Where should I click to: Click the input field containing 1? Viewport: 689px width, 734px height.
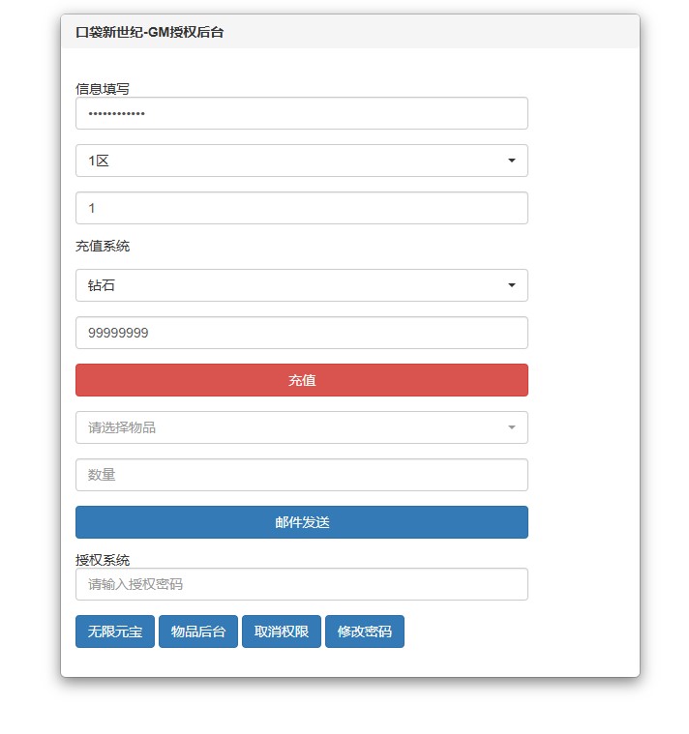pyautogui.click(x=302, y=208)
